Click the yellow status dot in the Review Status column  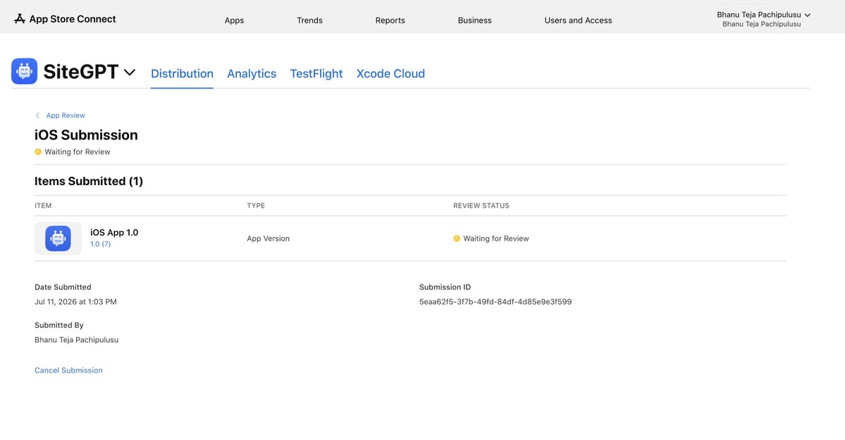coord(457,239)
